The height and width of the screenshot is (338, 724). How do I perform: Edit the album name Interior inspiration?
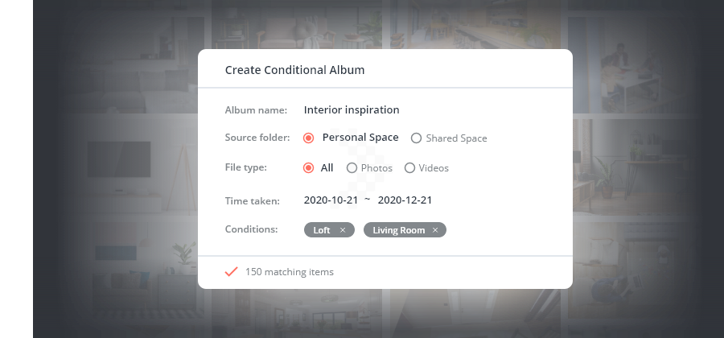coord(352,109)
